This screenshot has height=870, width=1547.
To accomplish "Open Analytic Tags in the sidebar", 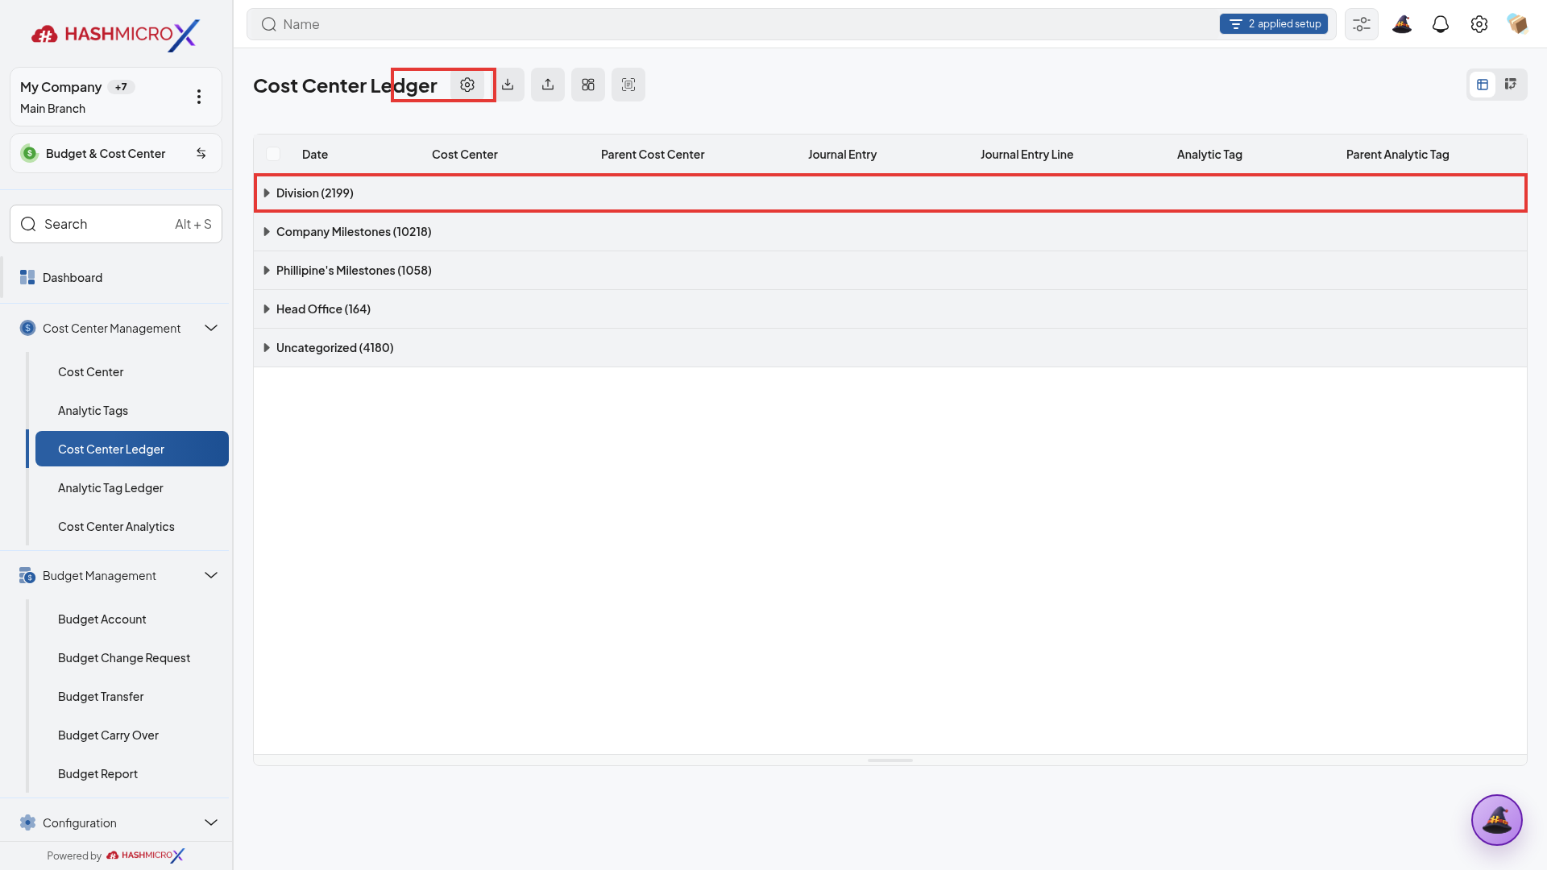I will [132, 410].
